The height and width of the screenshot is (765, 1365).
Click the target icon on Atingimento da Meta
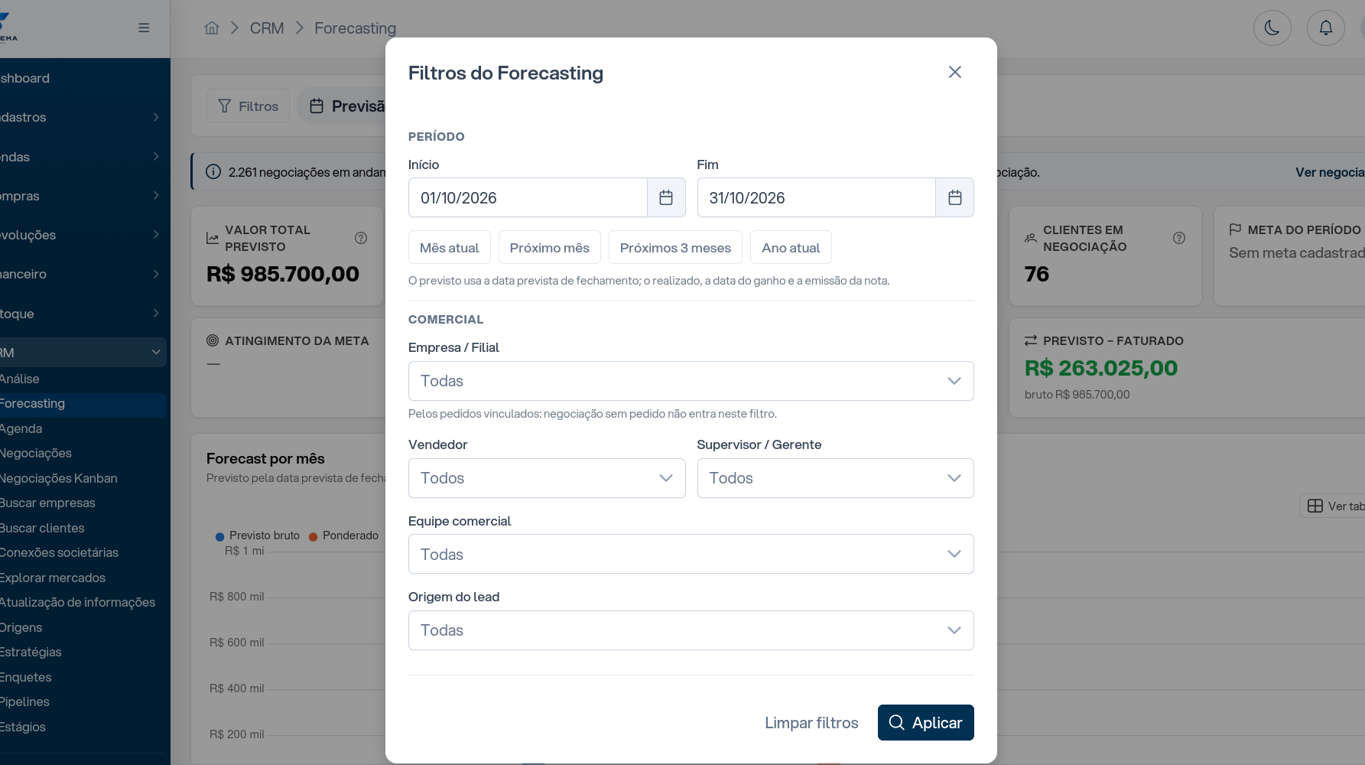(x=213, y=340)
